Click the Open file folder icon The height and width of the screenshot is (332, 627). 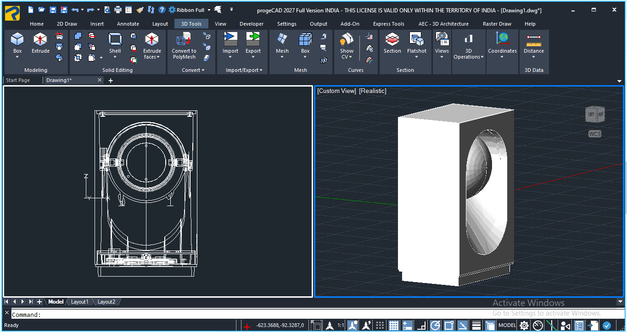[x=42, y=10]
